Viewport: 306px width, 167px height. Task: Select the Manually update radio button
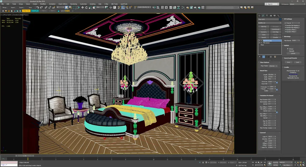(288, 51)
